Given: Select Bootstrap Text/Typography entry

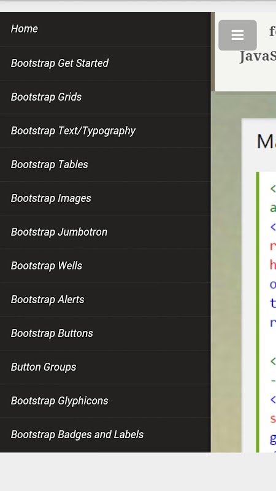Looking at the screenshot, I should [x=105, y=131].
